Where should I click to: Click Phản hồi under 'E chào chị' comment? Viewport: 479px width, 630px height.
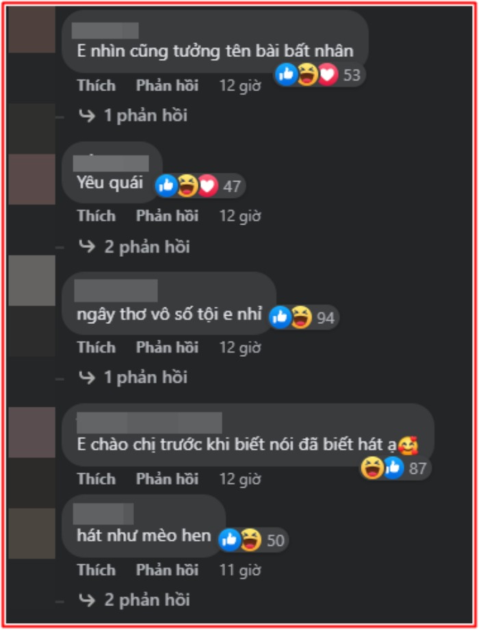[x=167, y=479]
